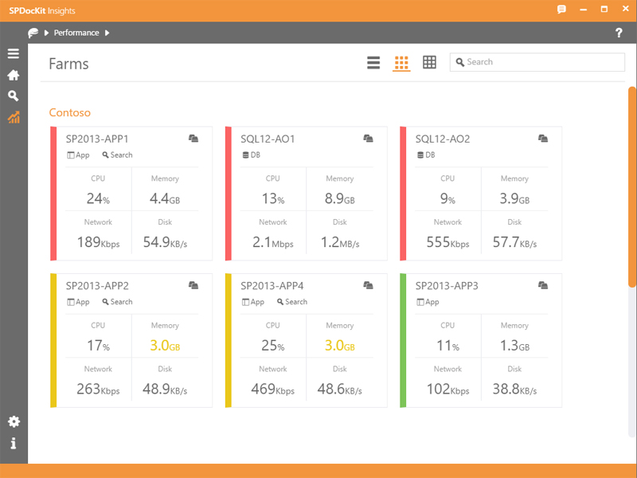Open sidebar Search magnifier icon
This screenshot has width=637, height=478.
14,96
